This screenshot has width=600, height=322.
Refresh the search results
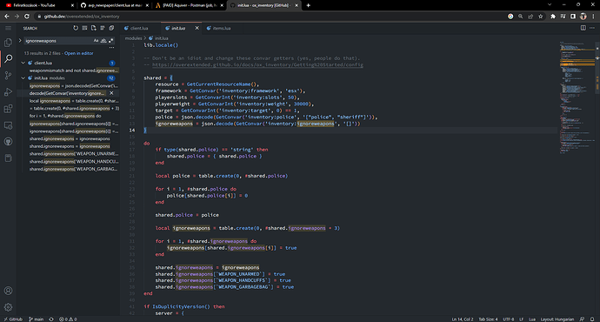76,28
